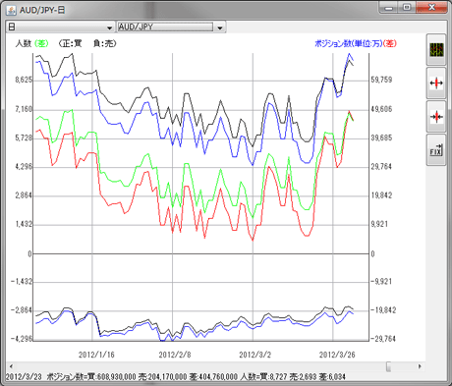Click the 2012/3/26 date axis label
This screenshot has width=452, height=386.
337,355
